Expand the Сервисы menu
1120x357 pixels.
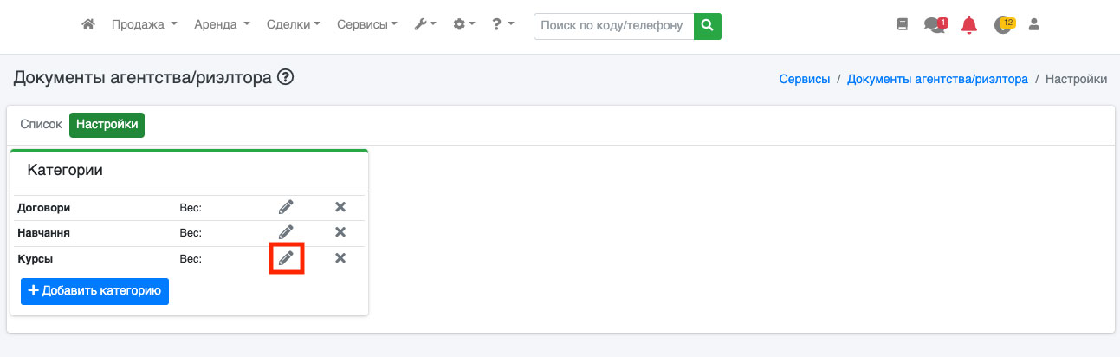[x=367, y=25]
